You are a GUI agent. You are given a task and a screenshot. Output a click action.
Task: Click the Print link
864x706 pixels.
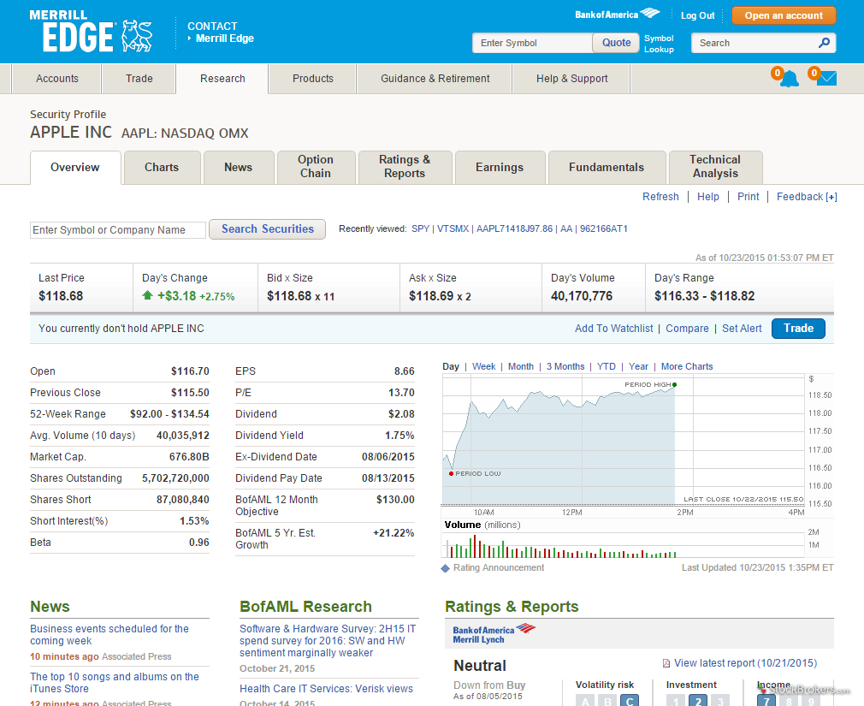click(x=748, y=197)
